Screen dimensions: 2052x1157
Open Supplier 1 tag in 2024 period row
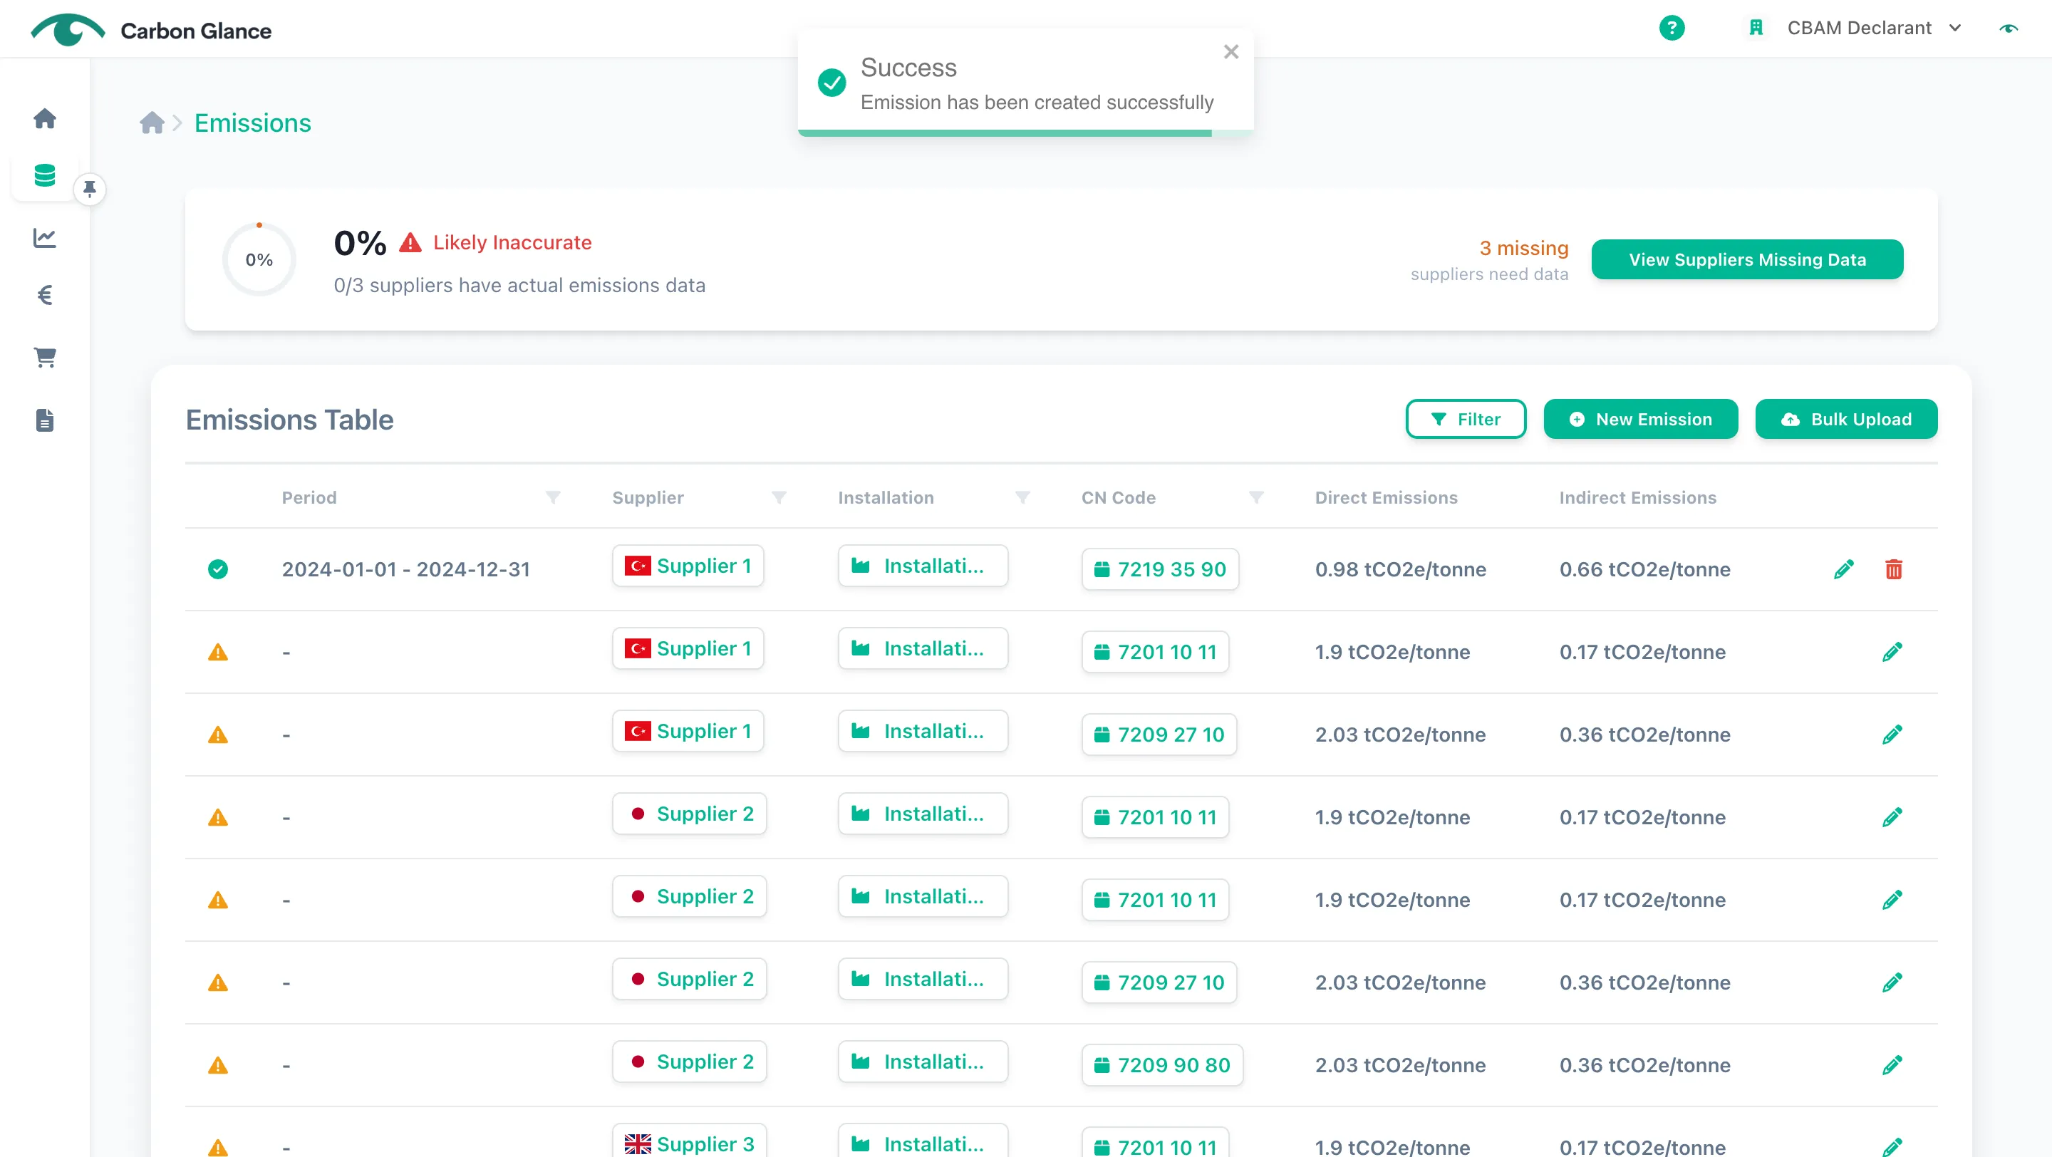pos(688,566)
